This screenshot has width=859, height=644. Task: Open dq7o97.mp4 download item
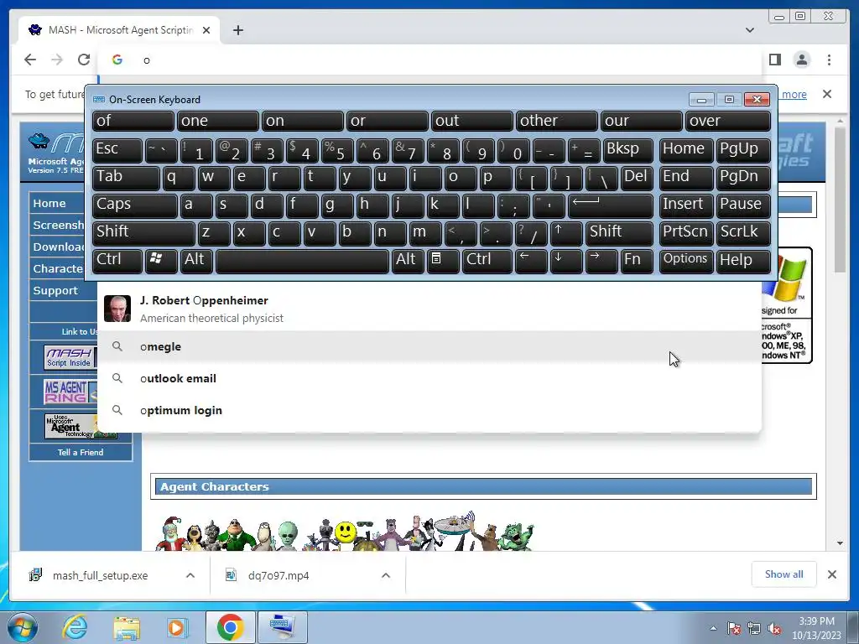279,575
